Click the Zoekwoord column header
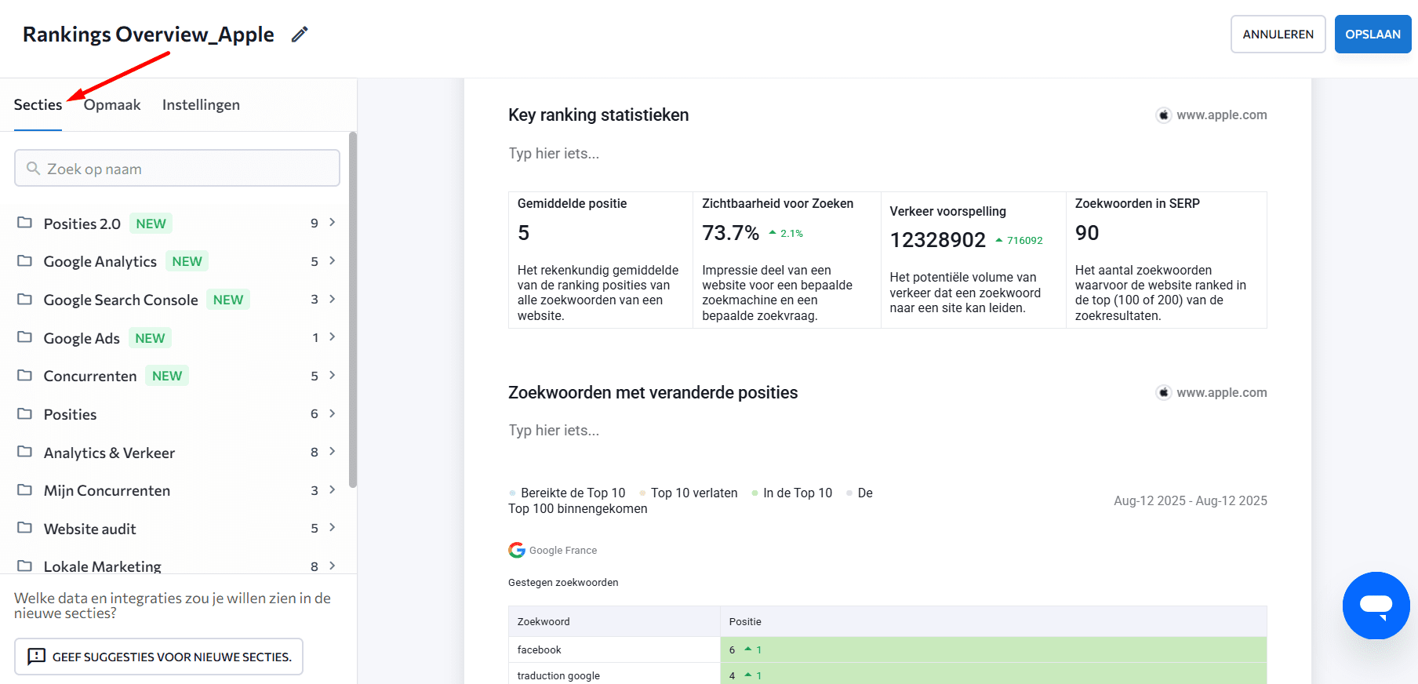Image resolution: width=1418 pixels, height=684 pixels. 615,621
